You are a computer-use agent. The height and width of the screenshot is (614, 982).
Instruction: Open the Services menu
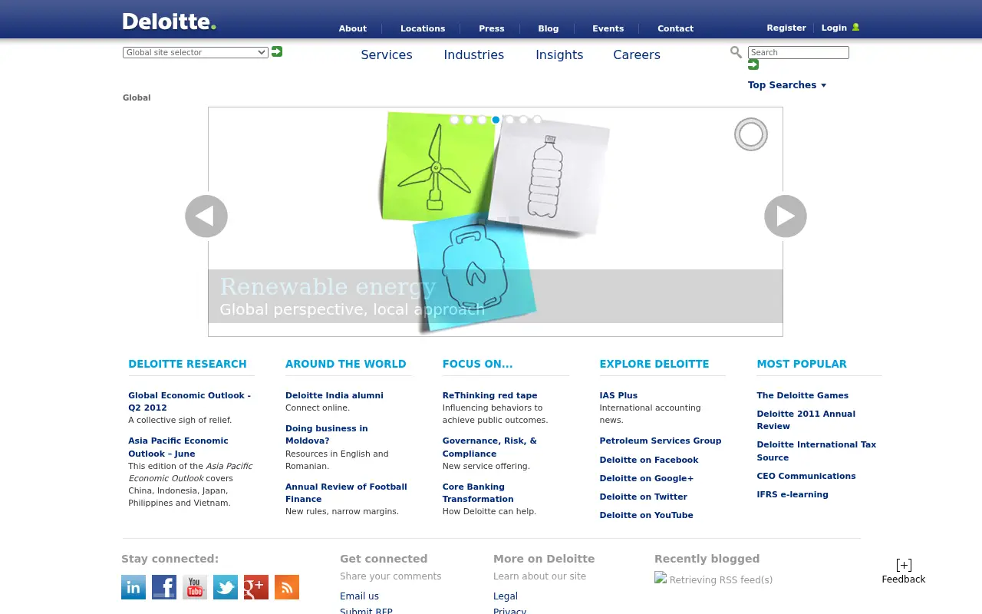click(387, 54)
